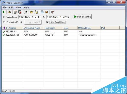Open the File menu

point(5,8)
